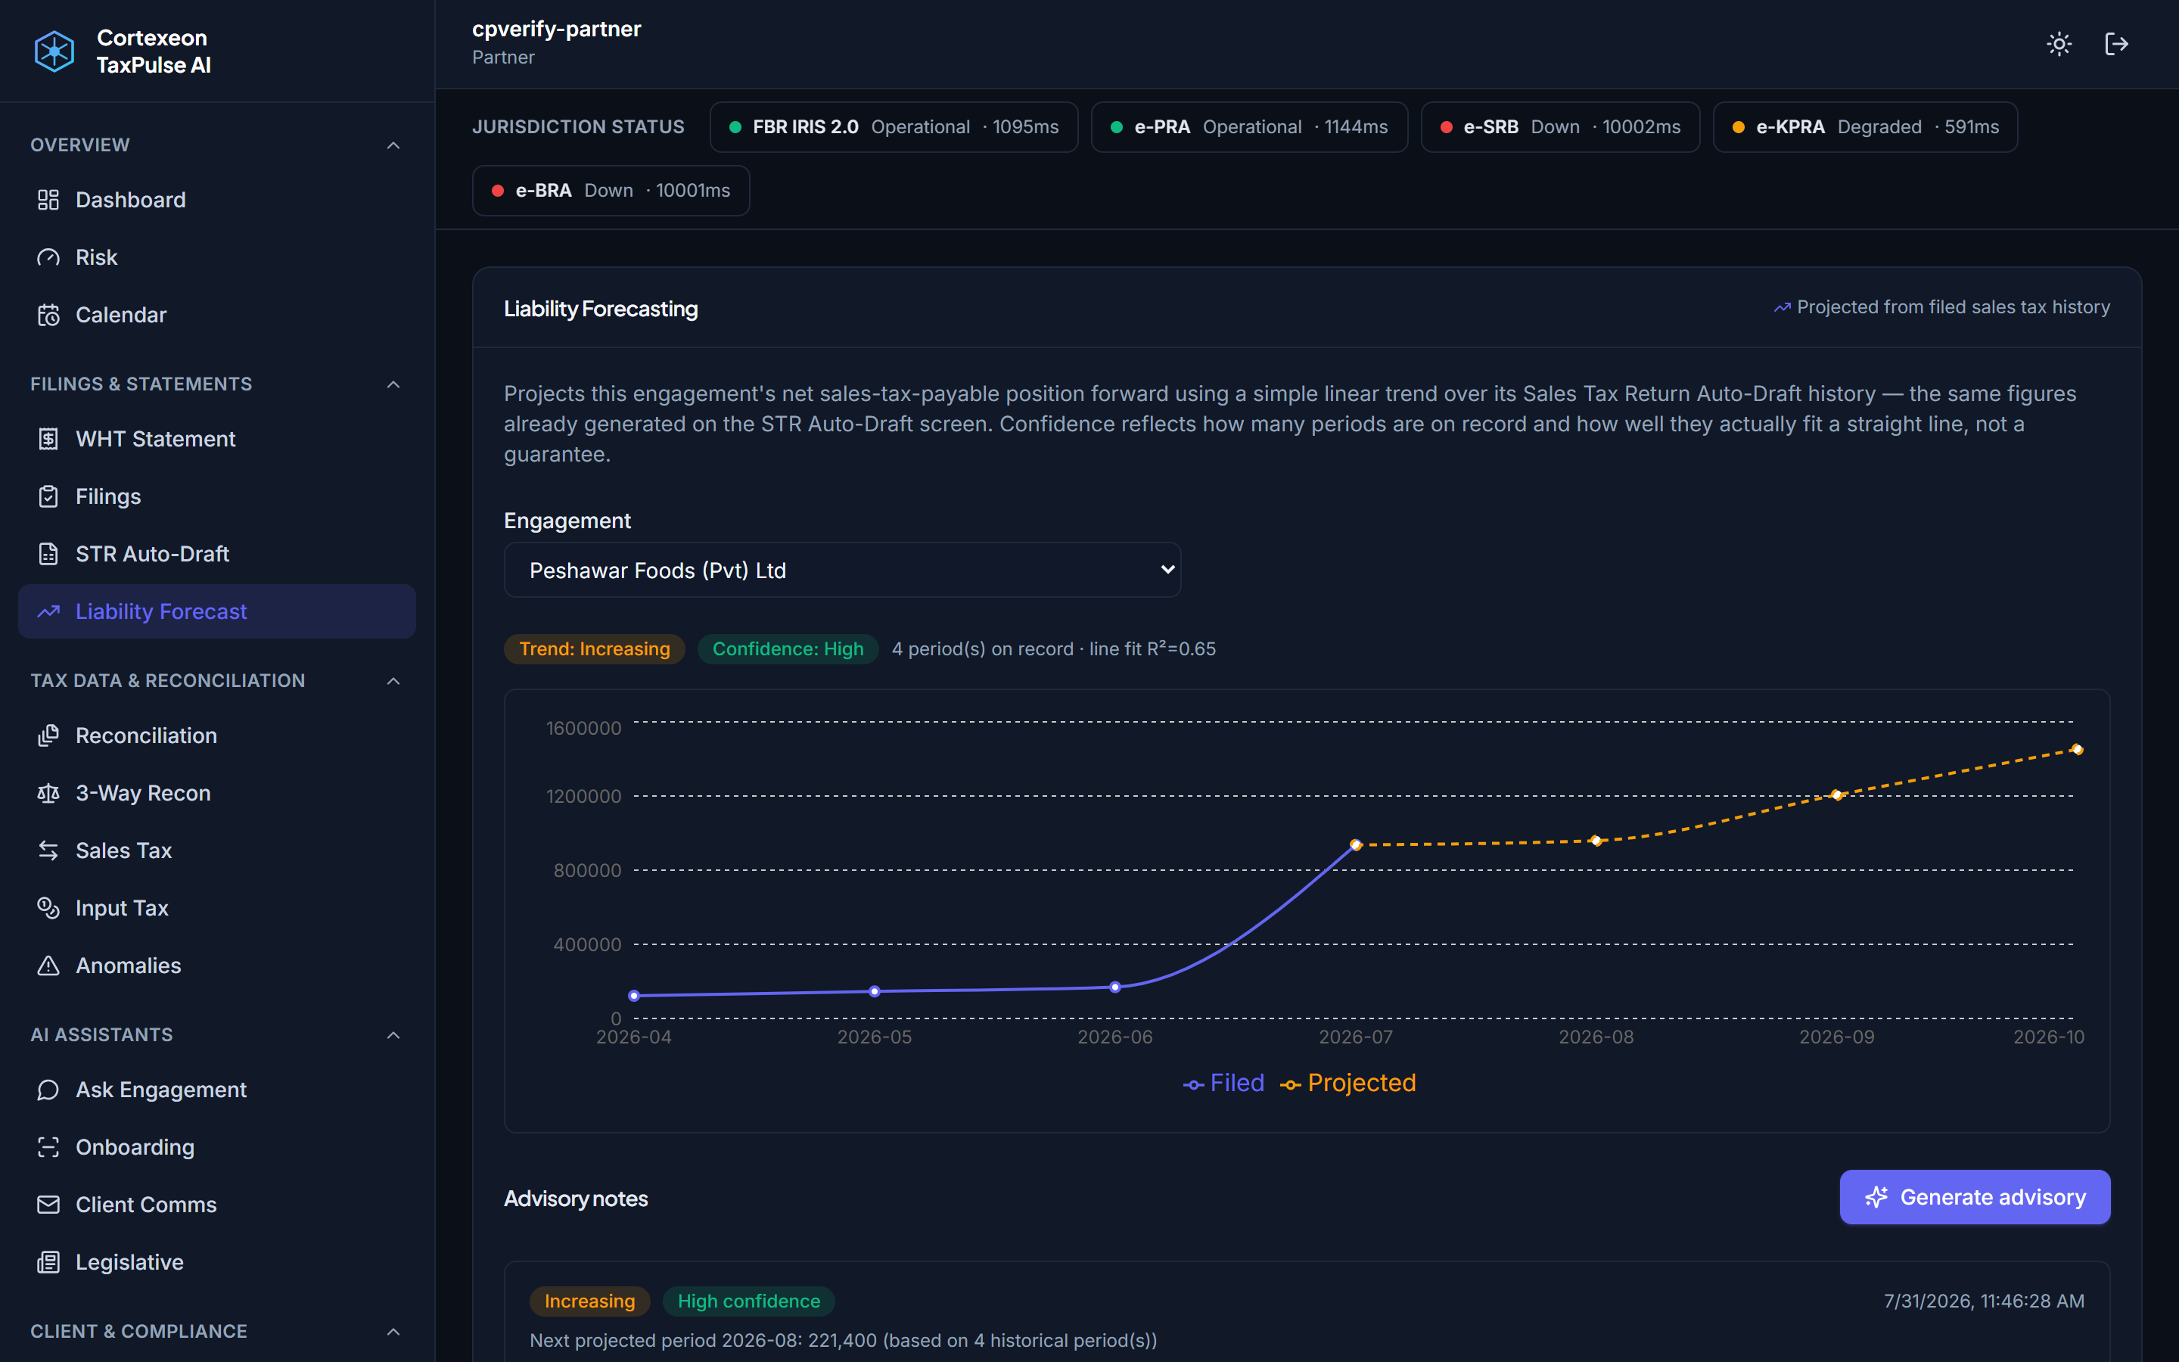Click the trend icon beside 'Projected from filed'
The image size is (2179, 1362).
(1782, 308)
